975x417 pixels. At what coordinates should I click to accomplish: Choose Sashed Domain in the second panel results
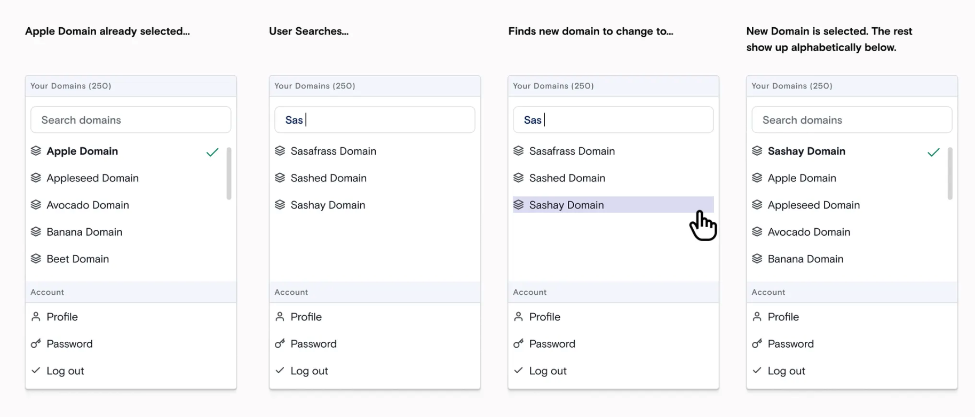328,178
